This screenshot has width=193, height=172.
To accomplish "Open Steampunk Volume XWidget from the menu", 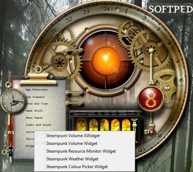I will tap(85, 136).
